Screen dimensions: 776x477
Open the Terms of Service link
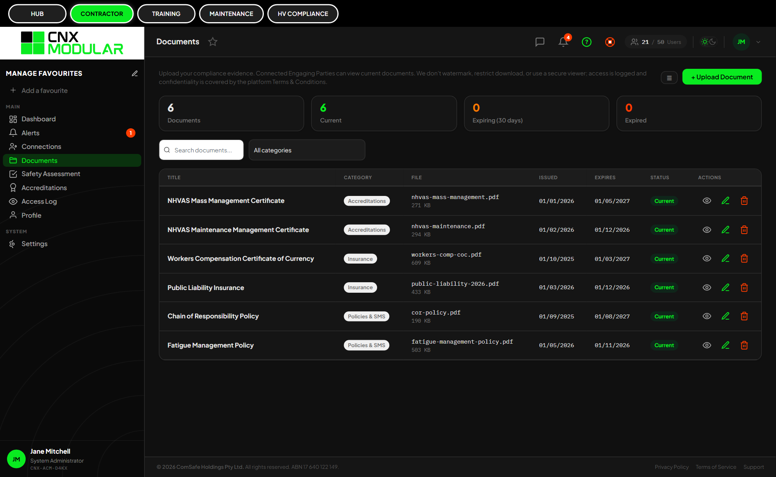point(716,467)
